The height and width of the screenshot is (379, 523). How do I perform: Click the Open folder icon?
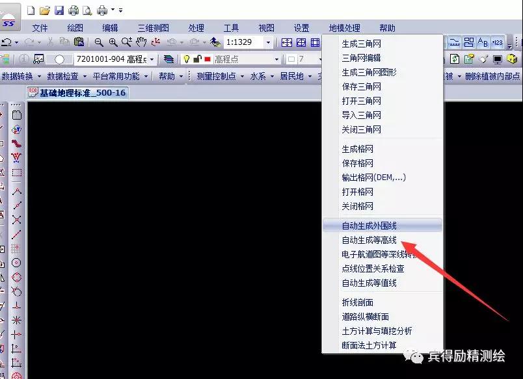44,10
